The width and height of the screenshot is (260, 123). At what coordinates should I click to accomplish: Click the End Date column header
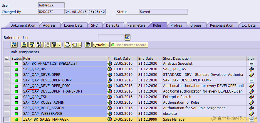click(150, 58)
